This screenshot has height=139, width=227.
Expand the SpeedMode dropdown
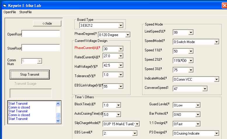coord(216,42)
